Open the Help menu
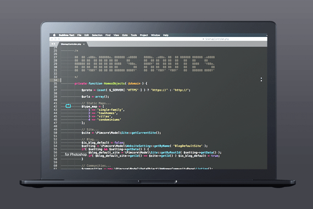 166,35
